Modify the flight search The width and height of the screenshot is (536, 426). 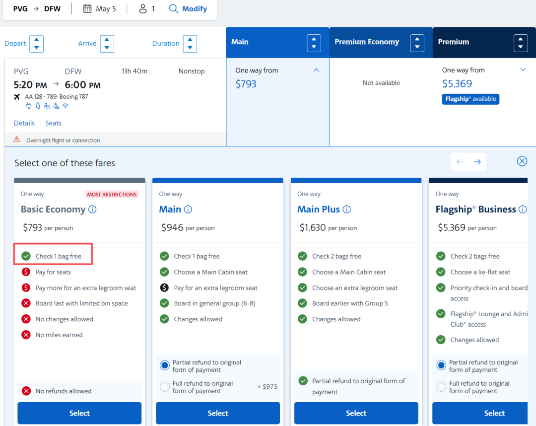[x=188, y=8]
